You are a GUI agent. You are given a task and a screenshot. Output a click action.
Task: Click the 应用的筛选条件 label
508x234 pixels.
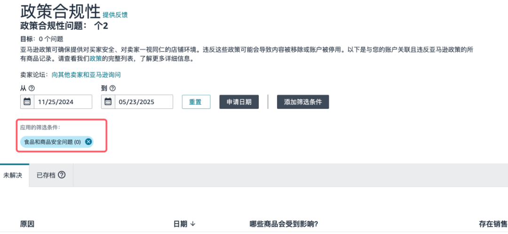40,128
